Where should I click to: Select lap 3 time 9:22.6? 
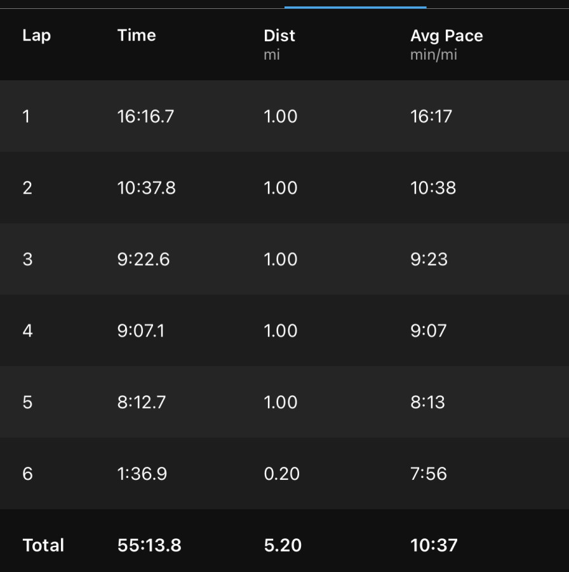[144, 259]
